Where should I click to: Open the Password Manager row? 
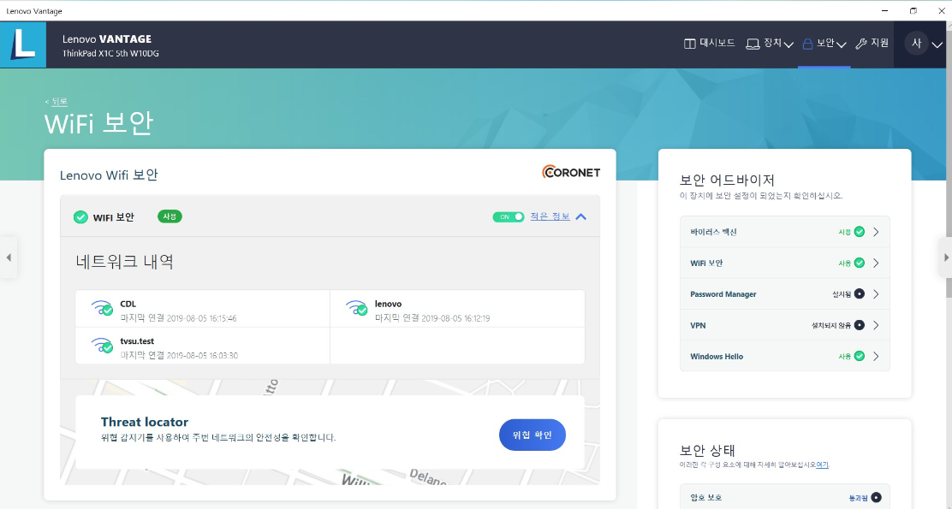pos(784,294)
